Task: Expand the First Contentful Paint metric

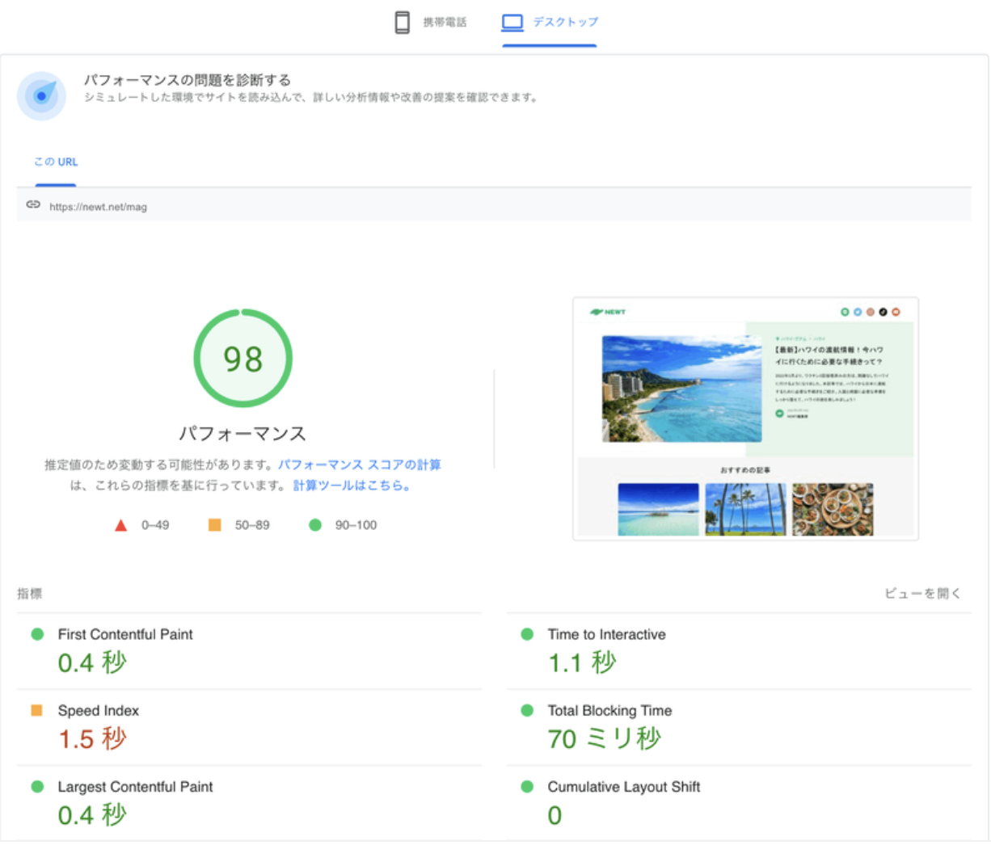Action: coord(125,635)
